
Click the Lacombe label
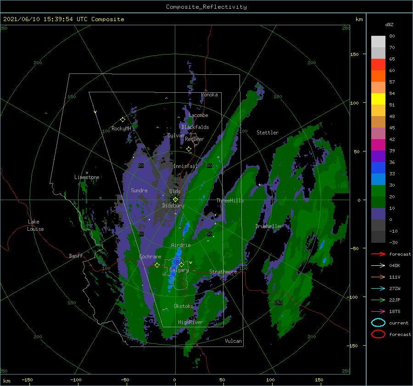(198, 115)
